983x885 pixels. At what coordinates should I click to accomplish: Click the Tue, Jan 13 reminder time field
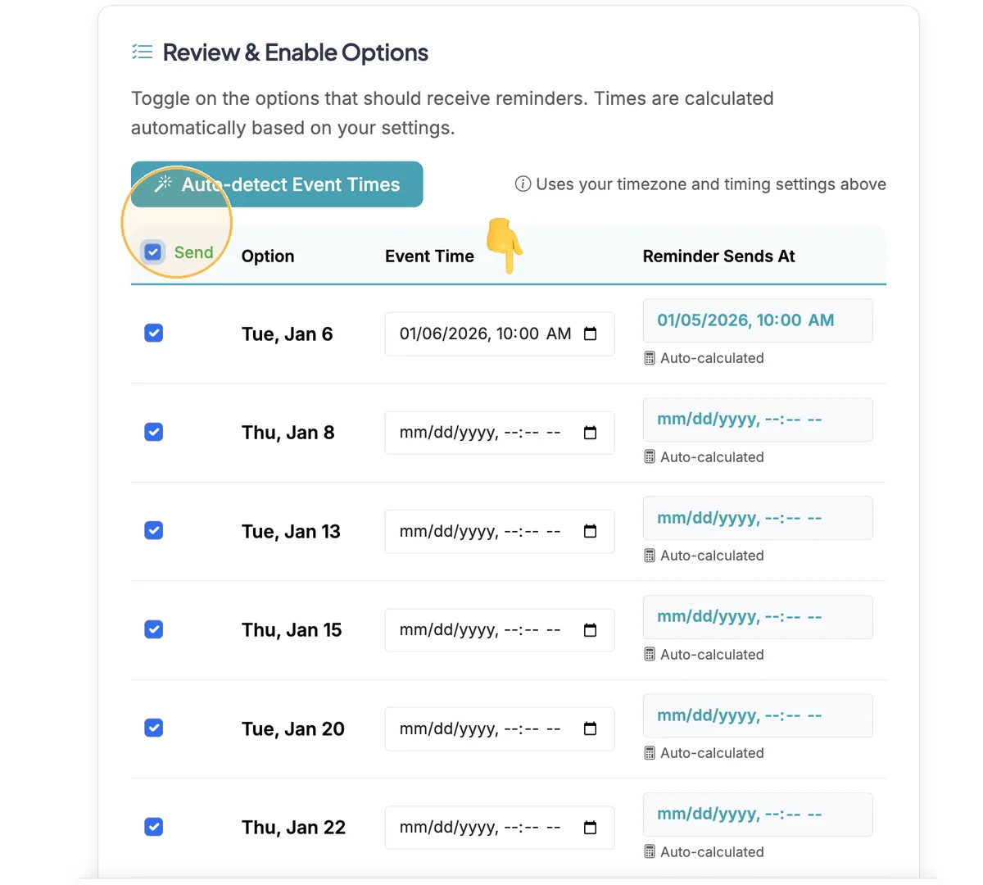coord(758,518)
